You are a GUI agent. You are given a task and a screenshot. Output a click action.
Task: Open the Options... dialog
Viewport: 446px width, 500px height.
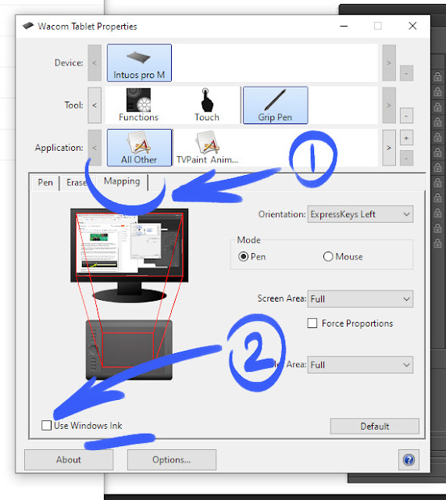[x=172, y=459]
